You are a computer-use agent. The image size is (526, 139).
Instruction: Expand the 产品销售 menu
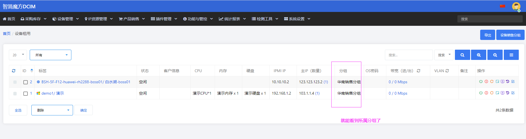[x=132, y=19]
